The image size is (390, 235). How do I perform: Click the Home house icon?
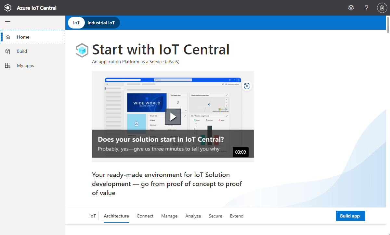[8, 37]
